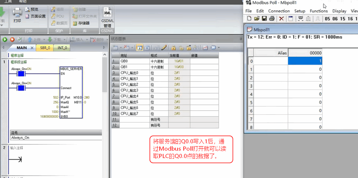Expand the download dropdown arrow in editor toolbar
The image size is (358, 178).
tap(64, 39)
